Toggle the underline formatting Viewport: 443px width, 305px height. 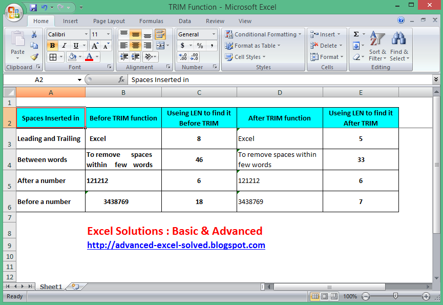[75, 46]
